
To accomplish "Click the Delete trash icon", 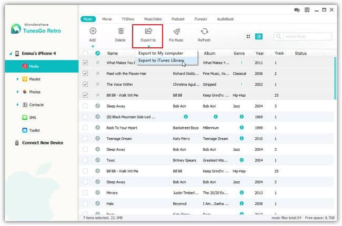I will pos(120,31).
